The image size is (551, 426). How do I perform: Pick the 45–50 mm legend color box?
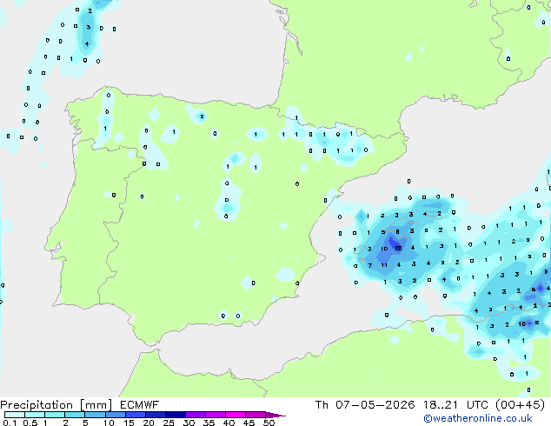tap(256, 415)
